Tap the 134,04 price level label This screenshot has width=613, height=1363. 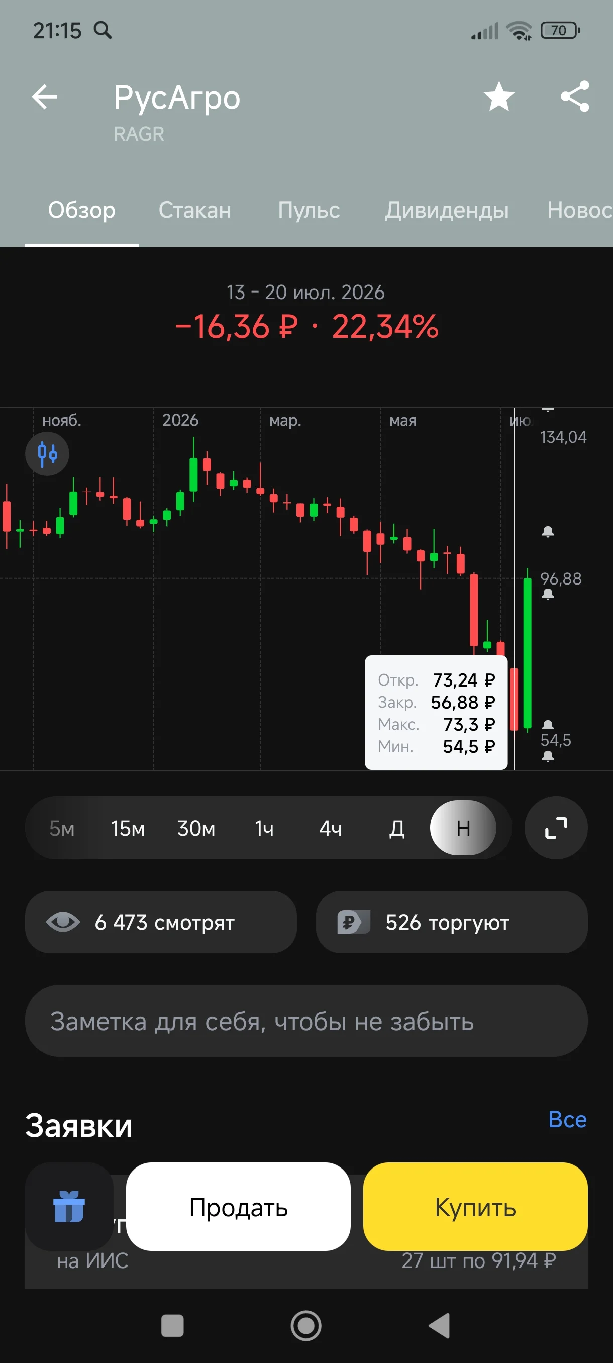tap(563, 437)
